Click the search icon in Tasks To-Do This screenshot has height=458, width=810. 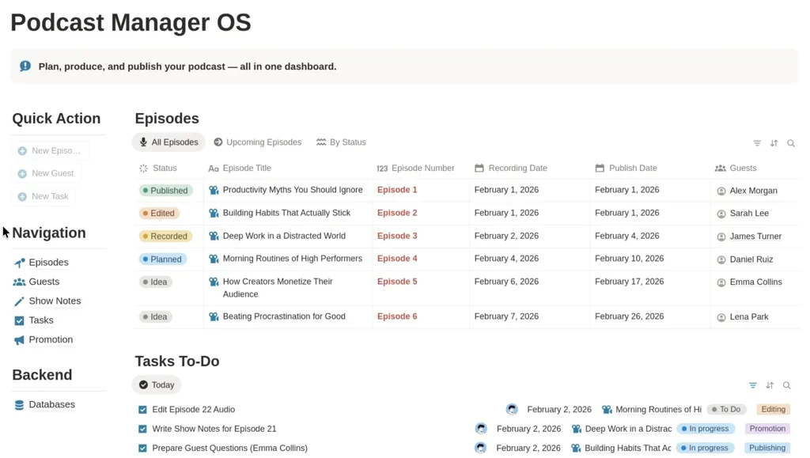(787, 385)
